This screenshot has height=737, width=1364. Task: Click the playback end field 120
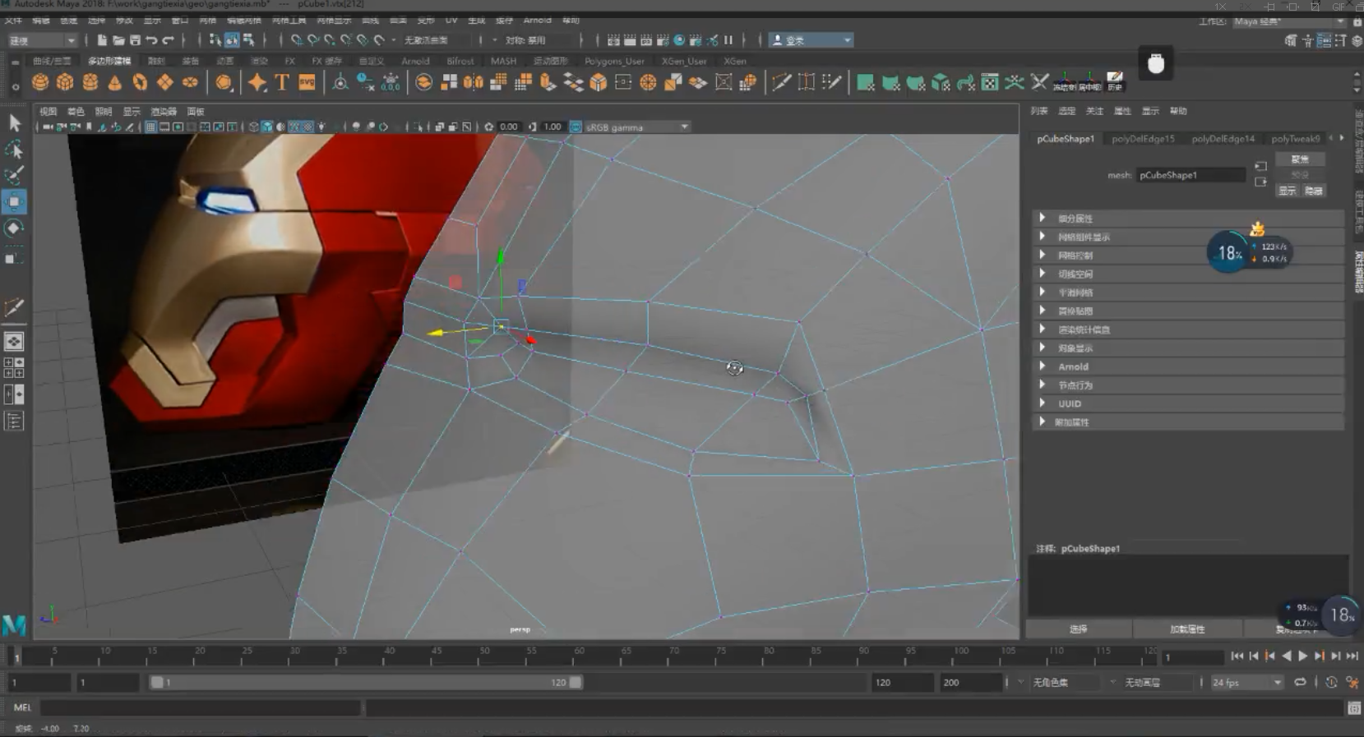[x=902, y=682]
